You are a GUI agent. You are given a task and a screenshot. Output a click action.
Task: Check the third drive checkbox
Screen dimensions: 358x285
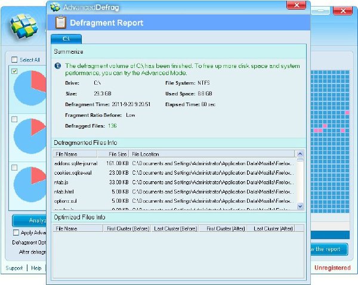point(14,168)
